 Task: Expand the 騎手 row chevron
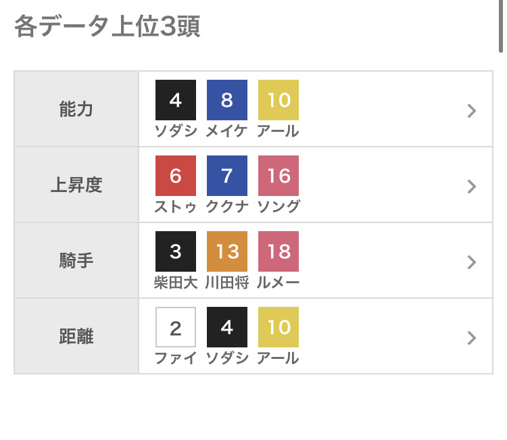[472, 262]
